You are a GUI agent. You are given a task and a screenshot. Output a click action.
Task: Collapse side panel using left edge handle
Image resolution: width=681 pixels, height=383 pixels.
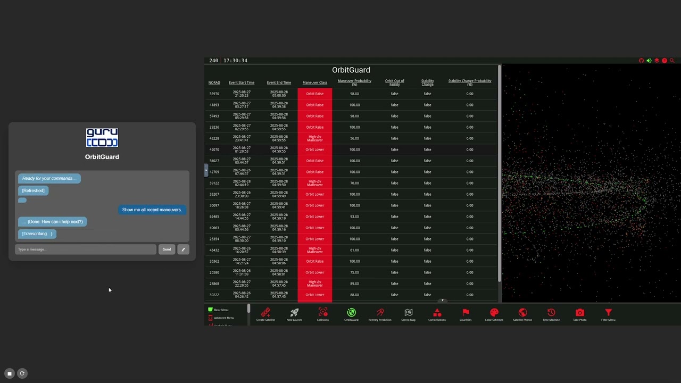click(206, 170)
